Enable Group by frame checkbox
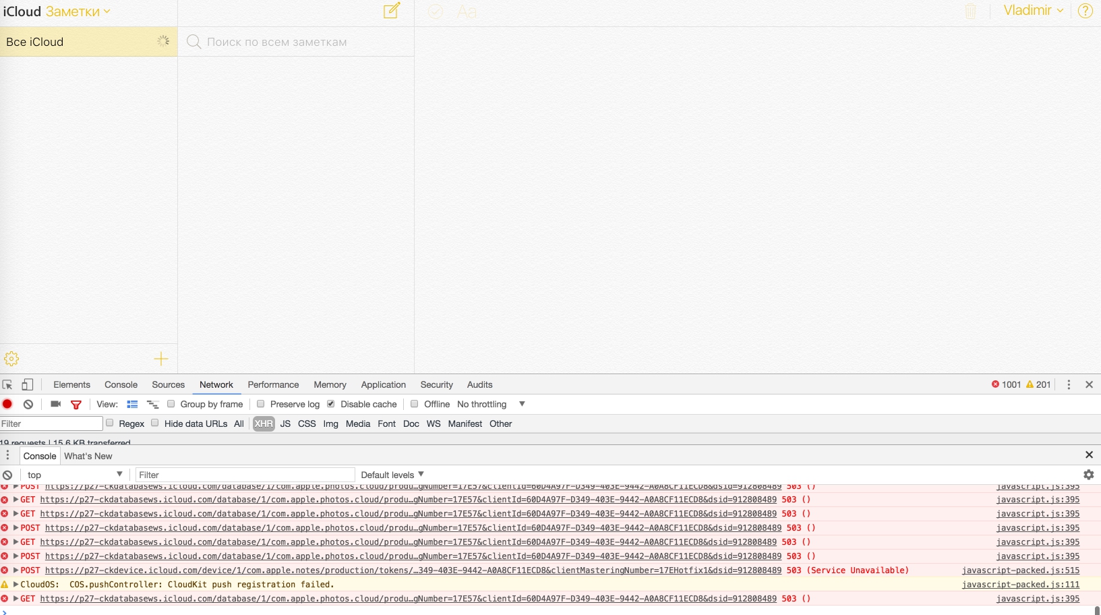 point(171,403)
